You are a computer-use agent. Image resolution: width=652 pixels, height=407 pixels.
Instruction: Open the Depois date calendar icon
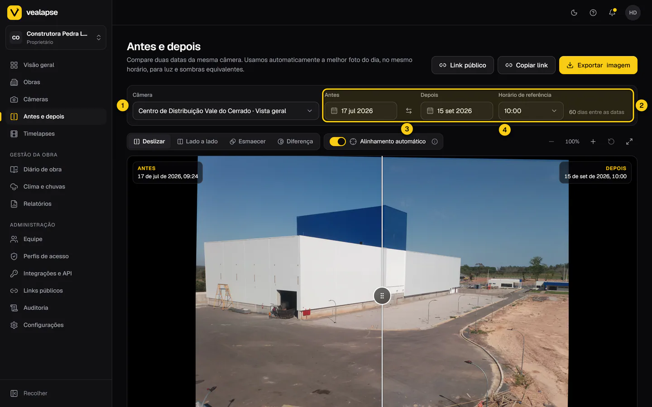(430, 111)
